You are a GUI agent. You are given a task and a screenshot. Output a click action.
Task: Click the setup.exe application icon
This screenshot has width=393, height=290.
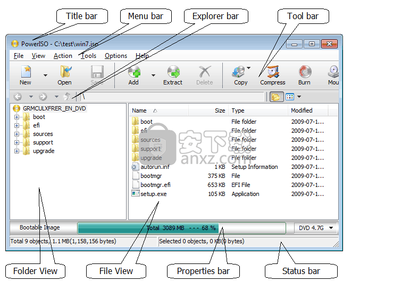(x=136, y=193)
